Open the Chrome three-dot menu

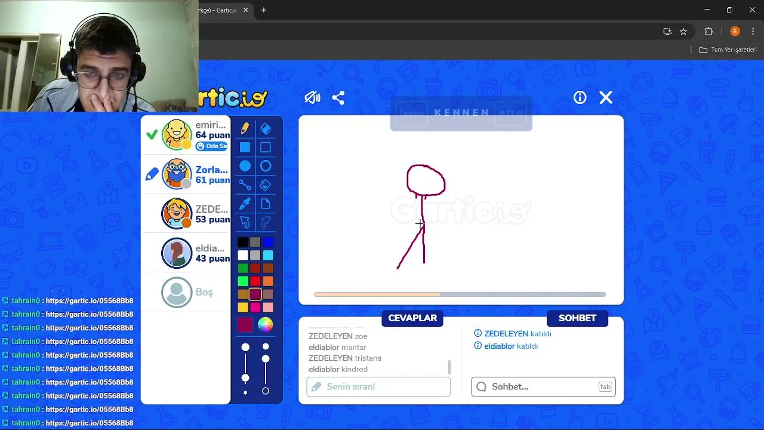(753, 32)
